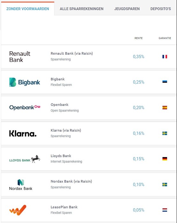Switch to Alle Spaarrekeningen tab
This screenshot has height=223, width=177.
[81, 9]
